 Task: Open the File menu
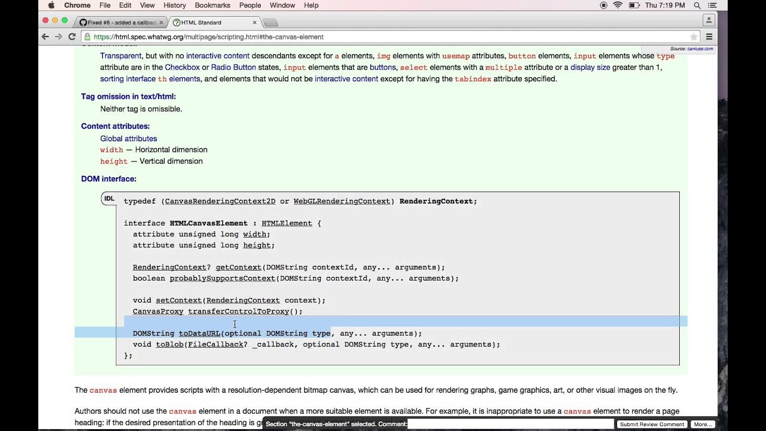(105, 5)
